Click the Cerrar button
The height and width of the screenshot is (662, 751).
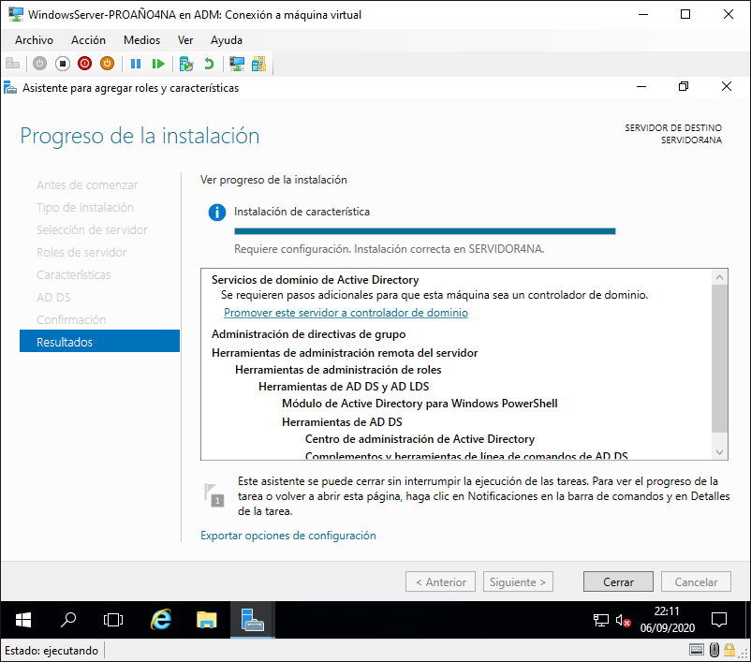[x=618, y=582]
